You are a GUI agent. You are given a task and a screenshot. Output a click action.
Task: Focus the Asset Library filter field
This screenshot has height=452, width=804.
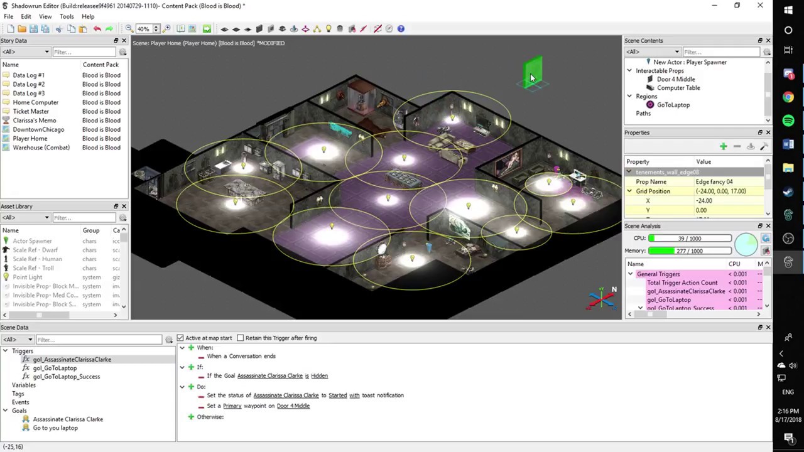[84, 218]
